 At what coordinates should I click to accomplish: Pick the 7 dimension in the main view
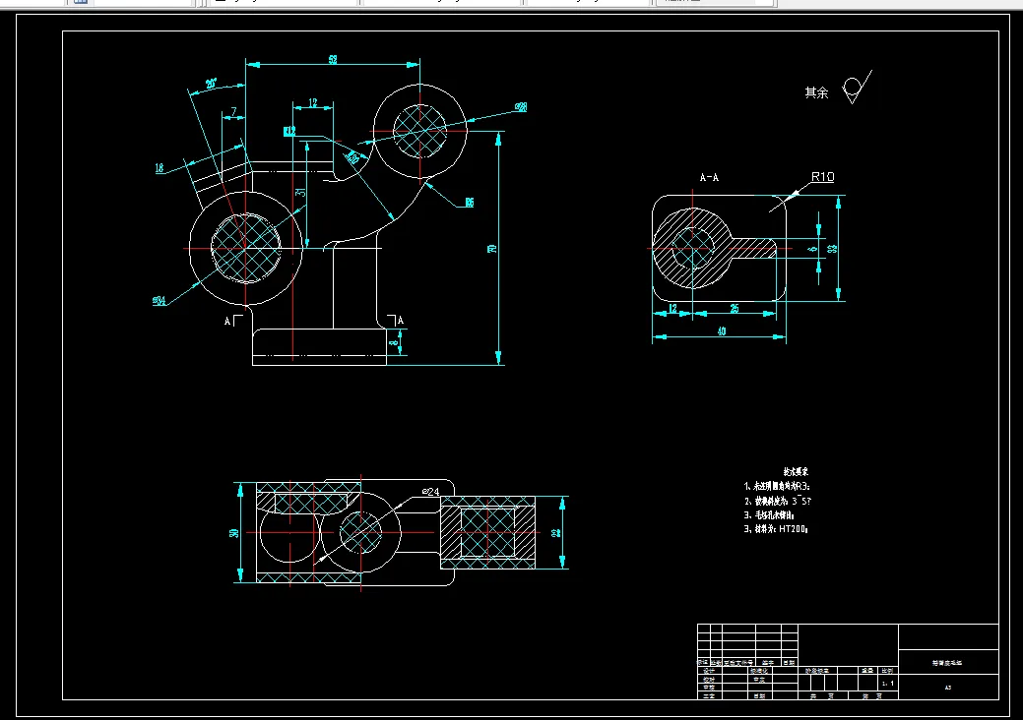(233, 112)
